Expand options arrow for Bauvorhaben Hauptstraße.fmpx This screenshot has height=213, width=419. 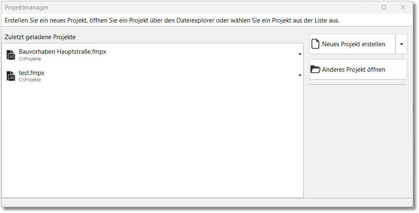300,54
